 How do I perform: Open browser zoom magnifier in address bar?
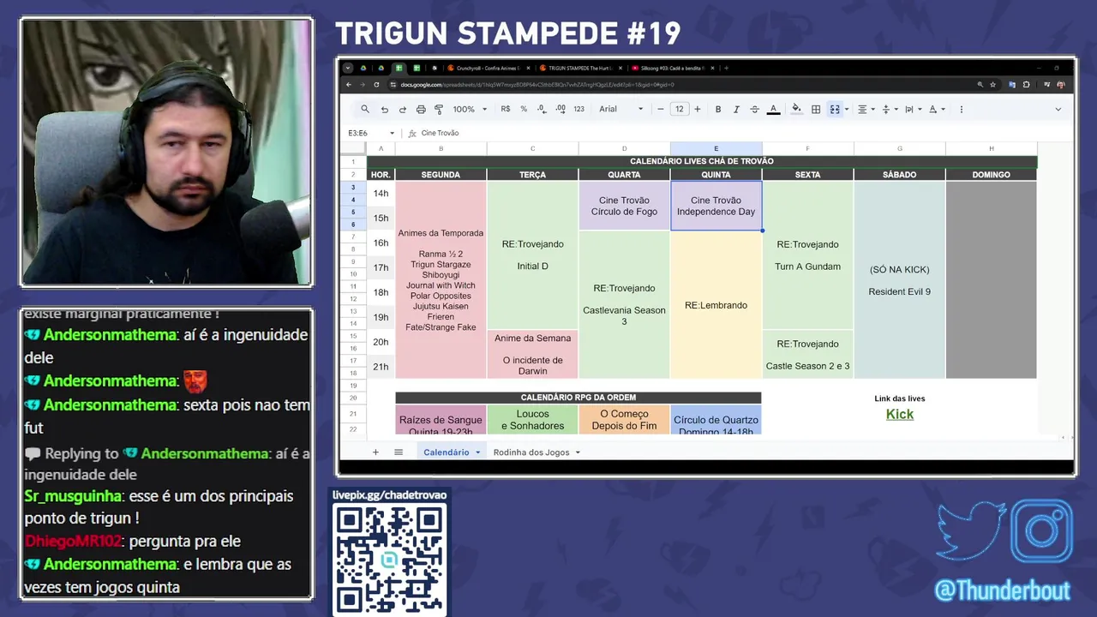click(x=980, y=85)
